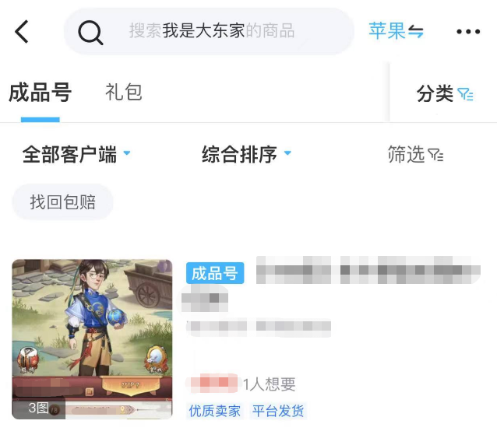Click the blue filter icon beside 分类

tap(465, 94)
